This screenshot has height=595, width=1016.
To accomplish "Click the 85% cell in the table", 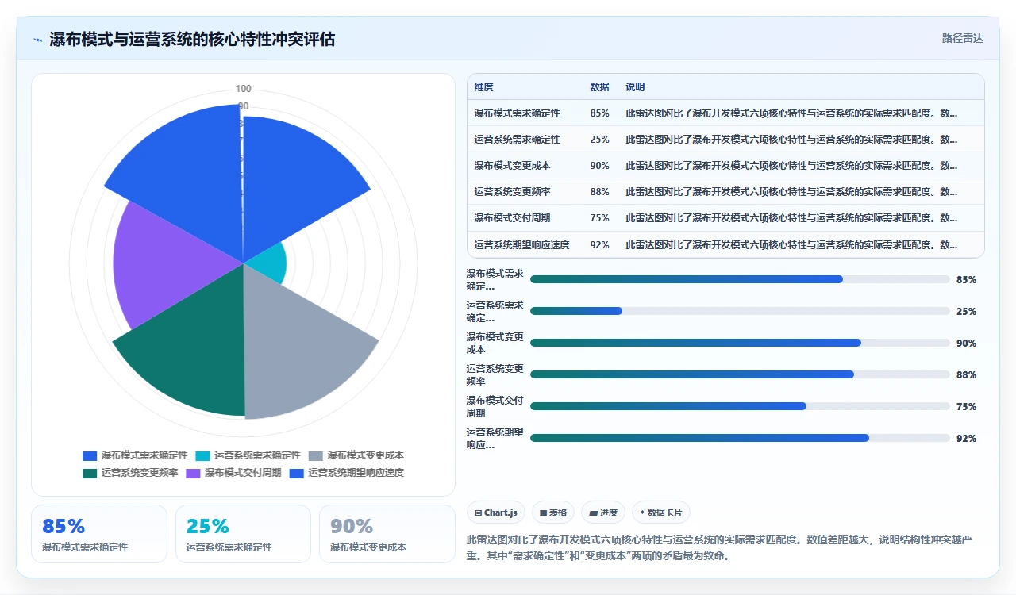I will [599, 113].
